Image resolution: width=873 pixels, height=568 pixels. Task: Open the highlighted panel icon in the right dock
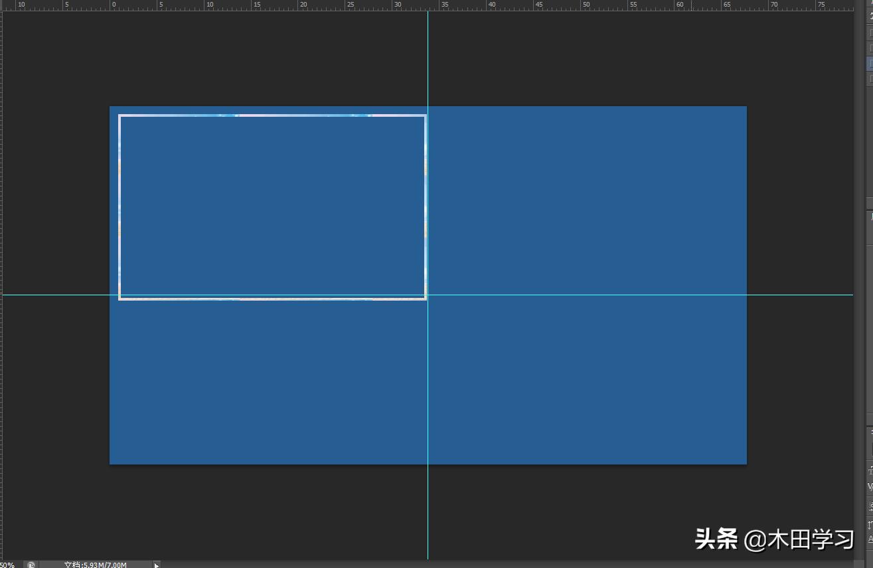pyautogui.click(x=868, y=63)
